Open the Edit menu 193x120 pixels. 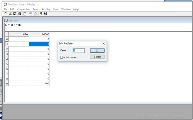coord(12,9)
